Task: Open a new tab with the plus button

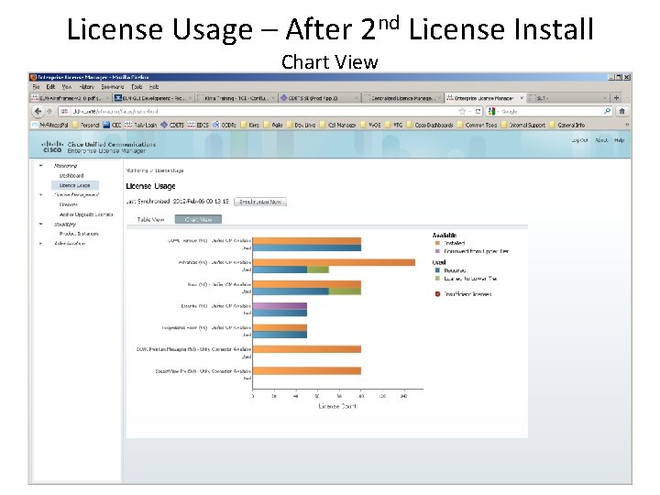Action: click(x=617, y=98)
